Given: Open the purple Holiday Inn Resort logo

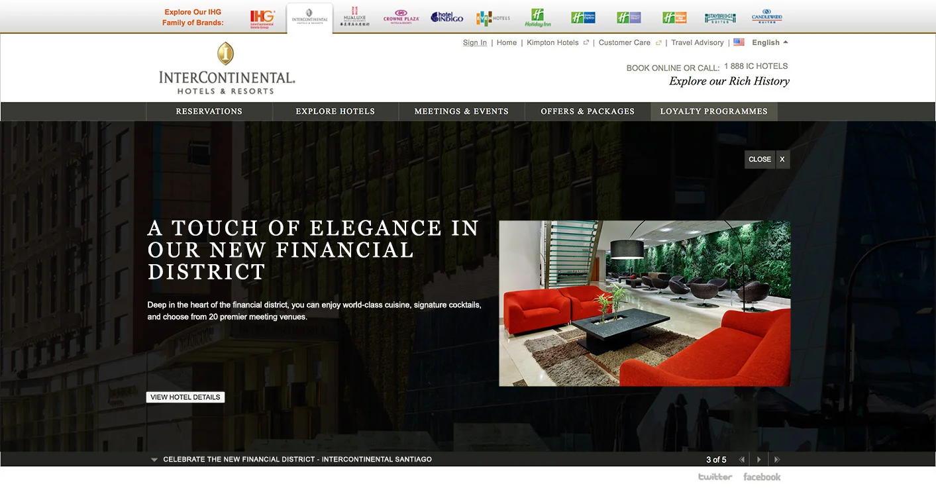Looking at the screenshot, I should [x=629, y=18].
